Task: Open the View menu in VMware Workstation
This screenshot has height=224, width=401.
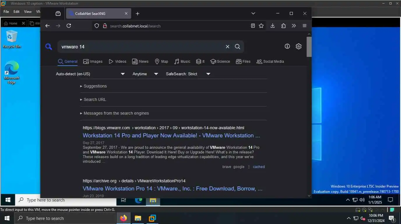Action: (28, 12)
